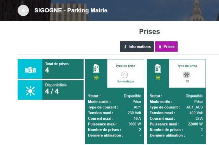219x145 pixels.
Task: Select the Total de prises tile
Action: [x=51, y=69]
